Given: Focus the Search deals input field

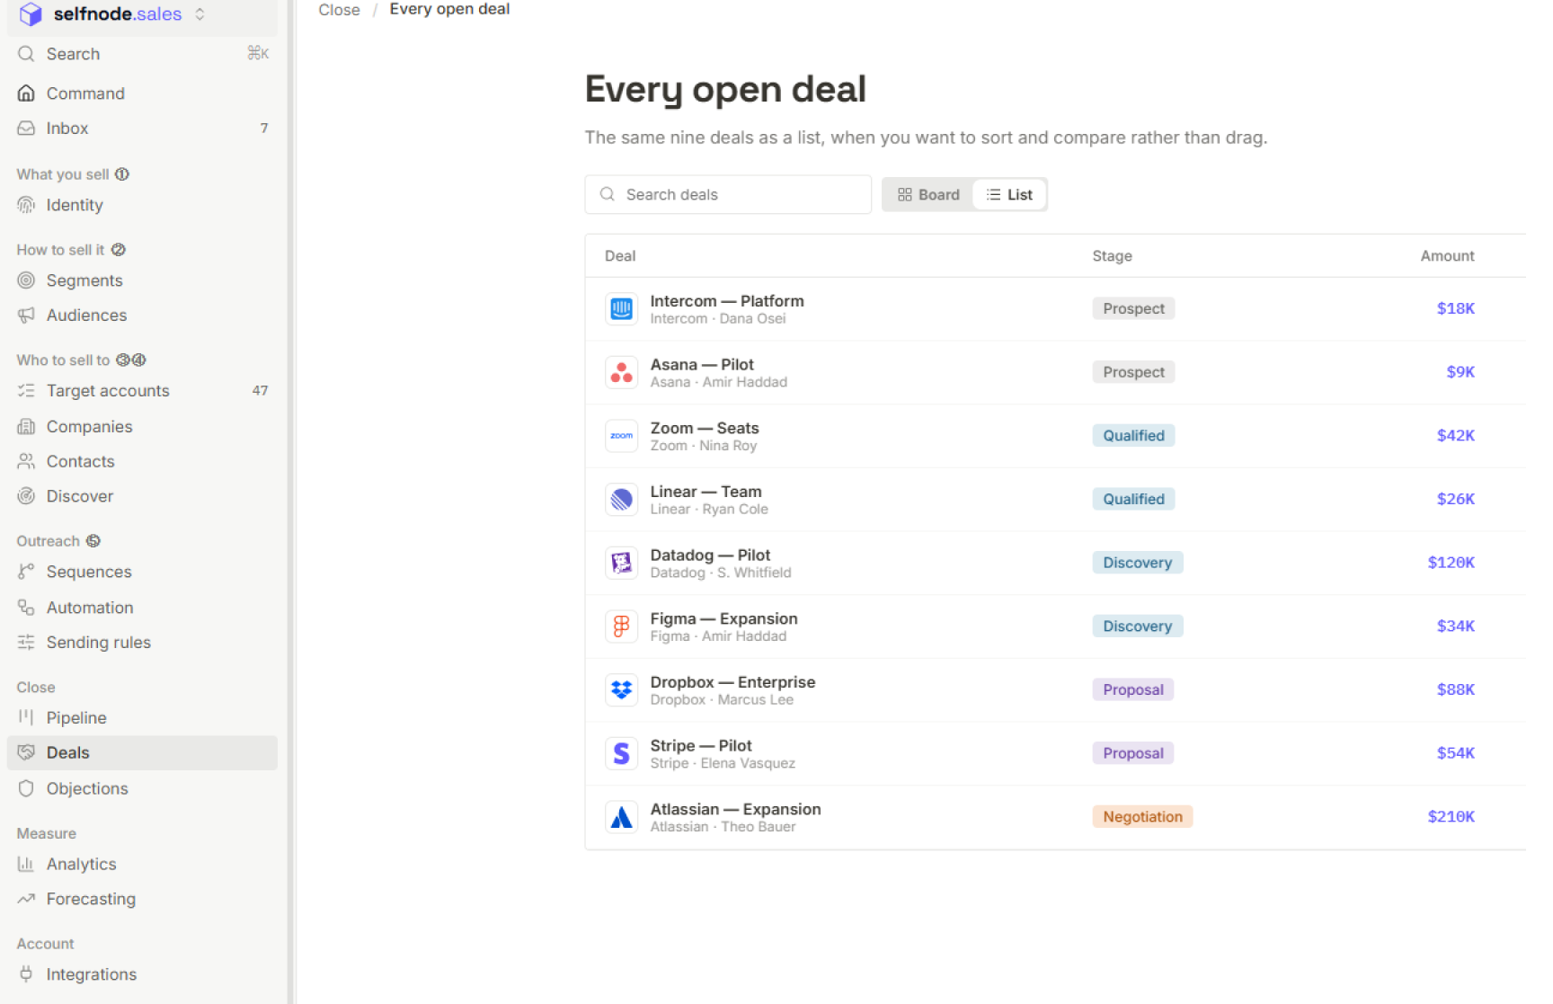Looking at the screenshot, I should coord(728,194).
